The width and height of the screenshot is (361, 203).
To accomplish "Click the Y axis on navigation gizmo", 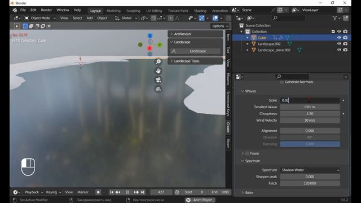I will [160, 45].
